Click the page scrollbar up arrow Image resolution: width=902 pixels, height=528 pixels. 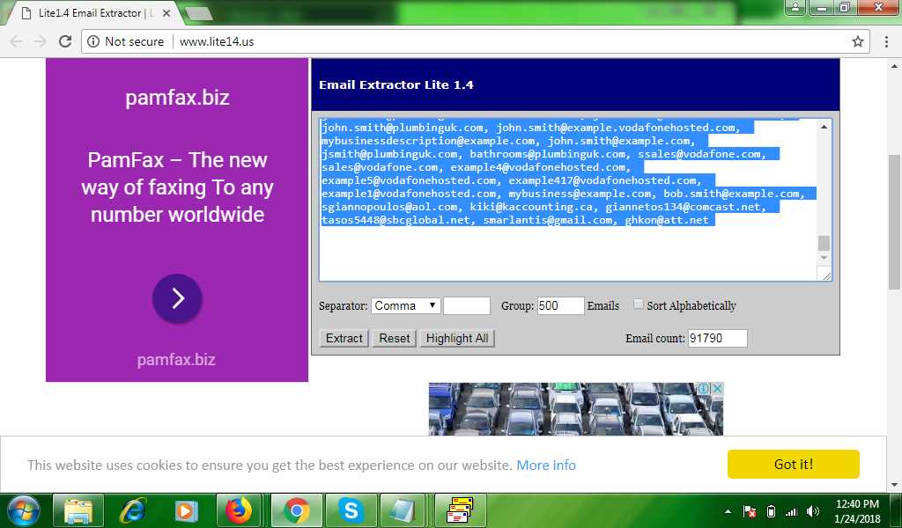(894, 65)
